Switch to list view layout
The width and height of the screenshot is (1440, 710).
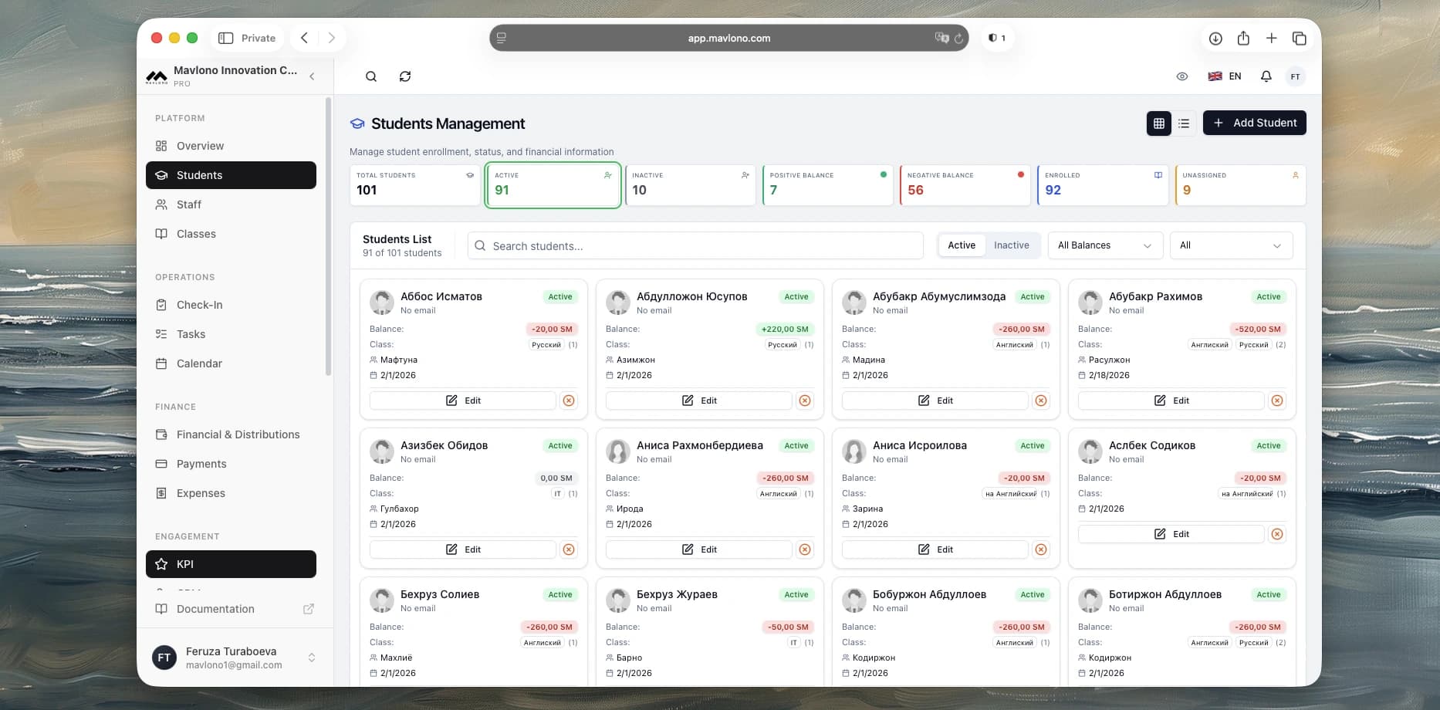tap(1184, 123)
